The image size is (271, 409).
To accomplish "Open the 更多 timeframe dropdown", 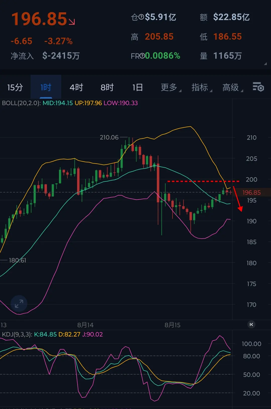I will click(x=171, y=87).
